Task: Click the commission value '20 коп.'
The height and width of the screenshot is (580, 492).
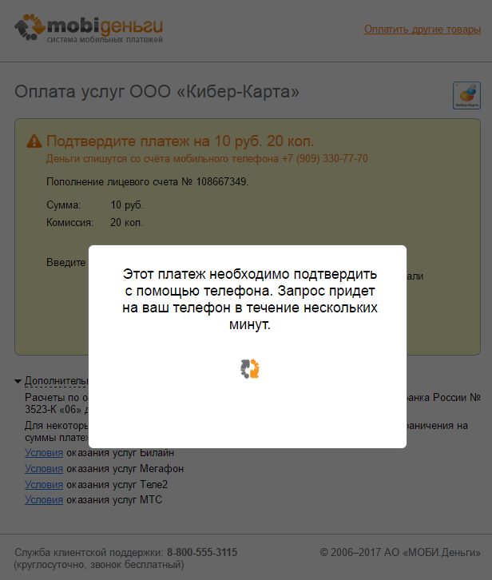Action: click(126, 223)
